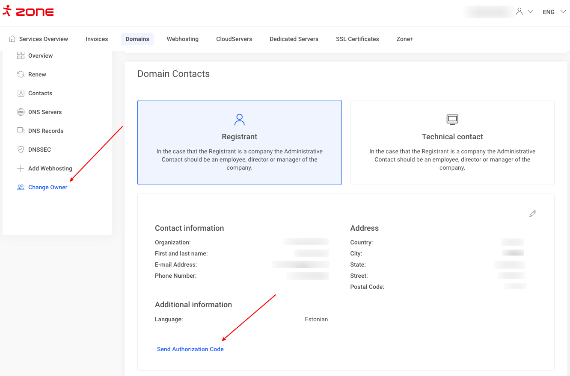The width and height of the screenshot is (570, 376).
Task: Click the Zone logo
Action: click(28, 12)
